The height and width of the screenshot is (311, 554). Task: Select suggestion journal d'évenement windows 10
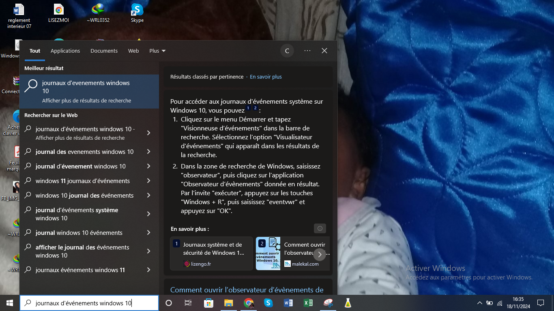pos(81,166)
